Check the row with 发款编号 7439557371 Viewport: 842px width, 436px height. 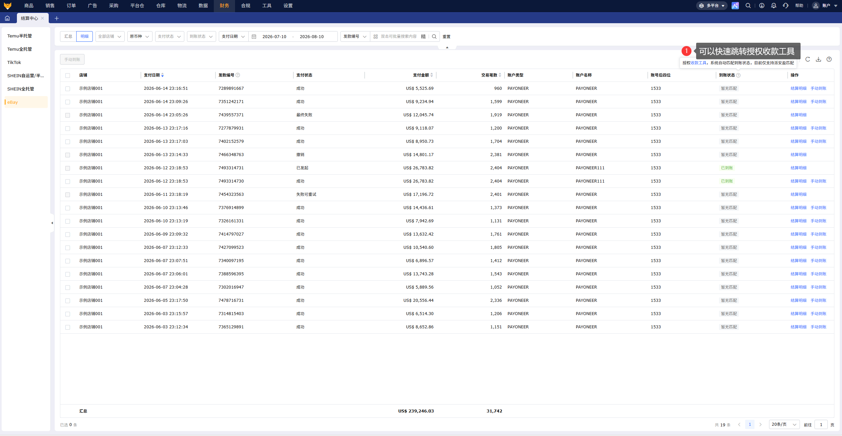click(68, 115)
